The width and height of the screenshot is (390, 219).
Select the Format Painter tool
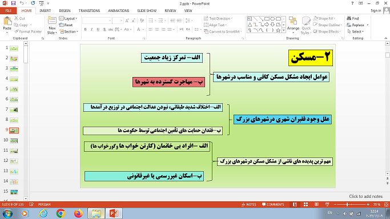pos(28,31)
